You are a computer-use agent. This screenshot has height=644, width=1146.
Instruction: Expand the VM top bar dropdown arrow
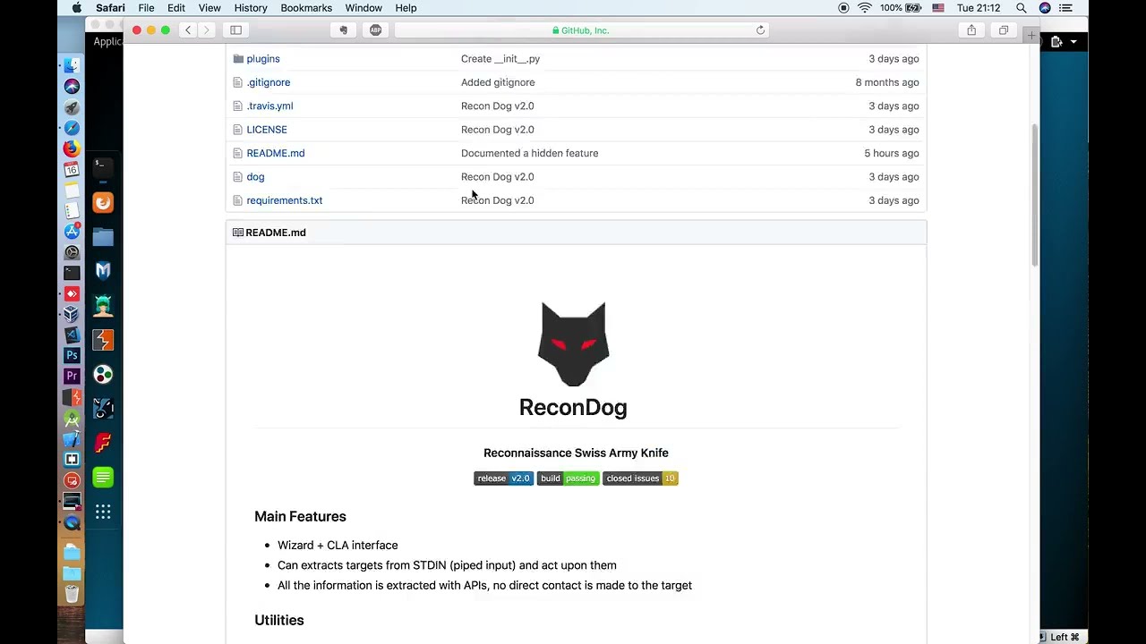click(x=1073, y=42)
